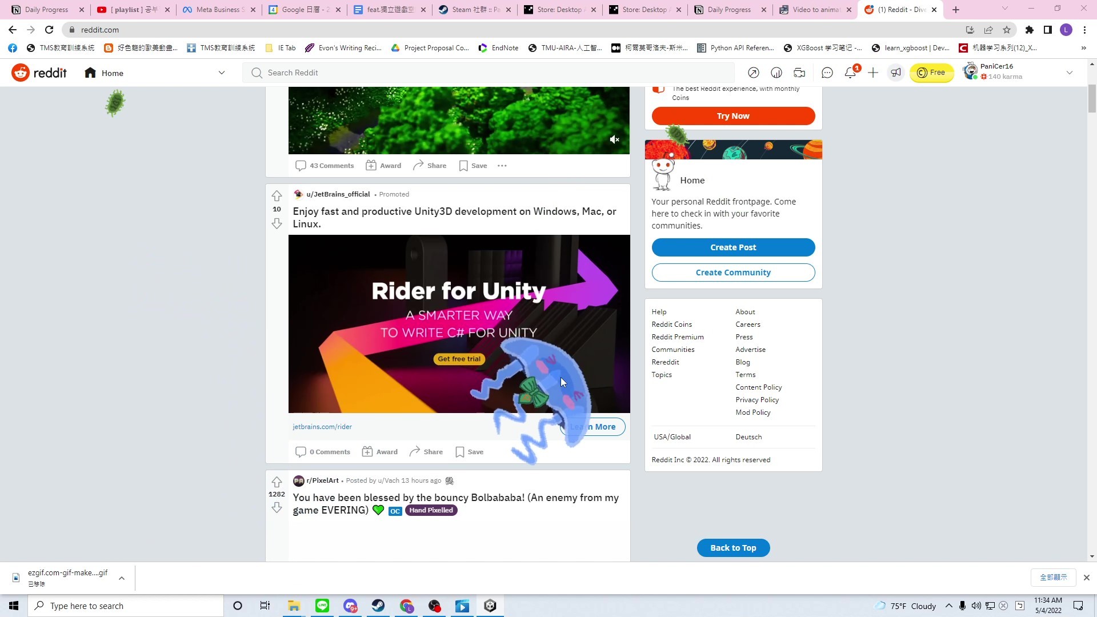This screenshot has height=617, width=1097.
Task: Click the Create Community button
Action: pos(733,272)
